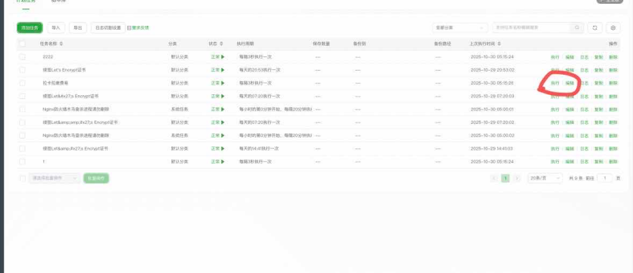Check the box for 续签Let's Encrypt证书
This screenshot has width=633, height=273.
click(22, 70)
